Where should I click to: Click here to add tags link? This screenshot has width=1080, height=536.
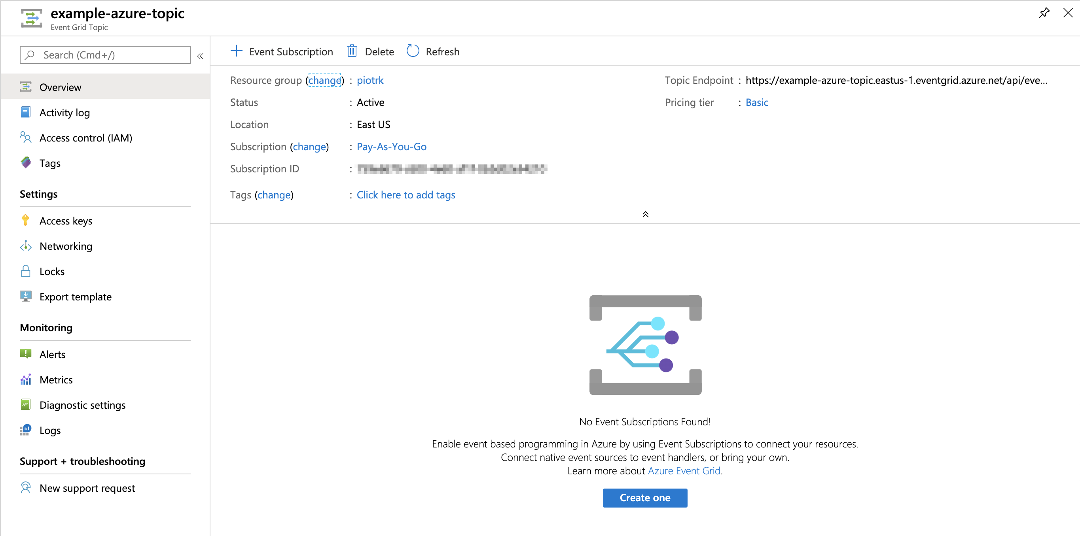pyautogui.click(x=405, y=195)
